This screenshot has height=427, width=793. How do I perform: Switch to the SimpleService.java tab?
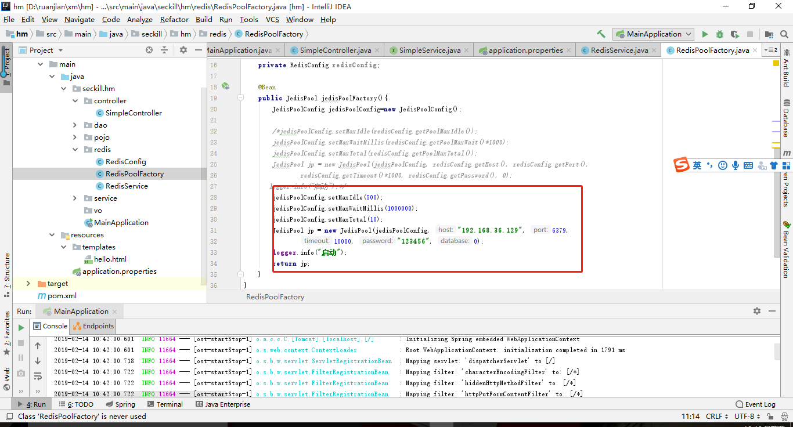coord(430,50)
